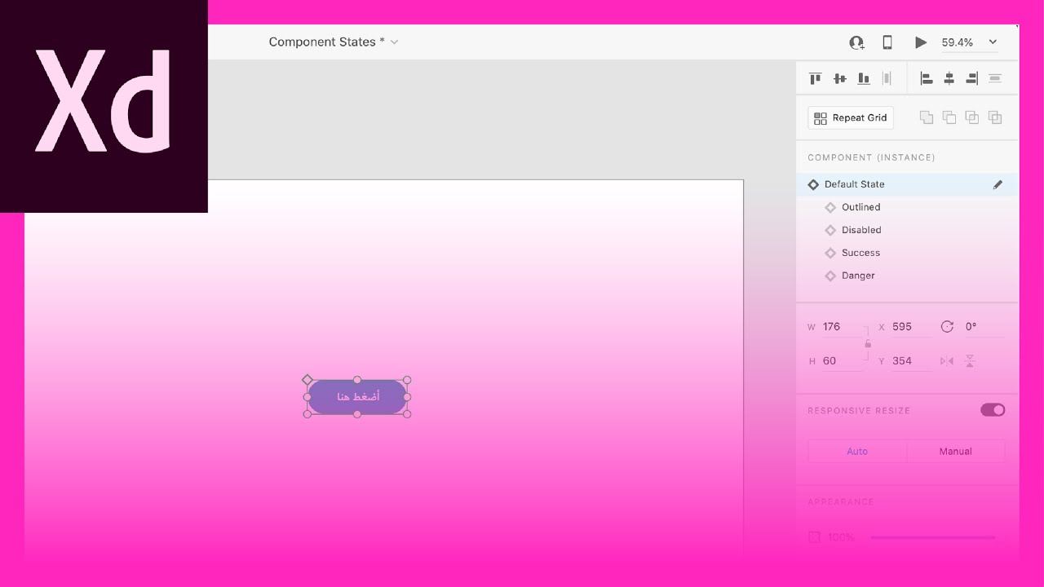Click the invite to document icon
The height and width of the screenshot is (587, 1044).
tap(856, 42)
